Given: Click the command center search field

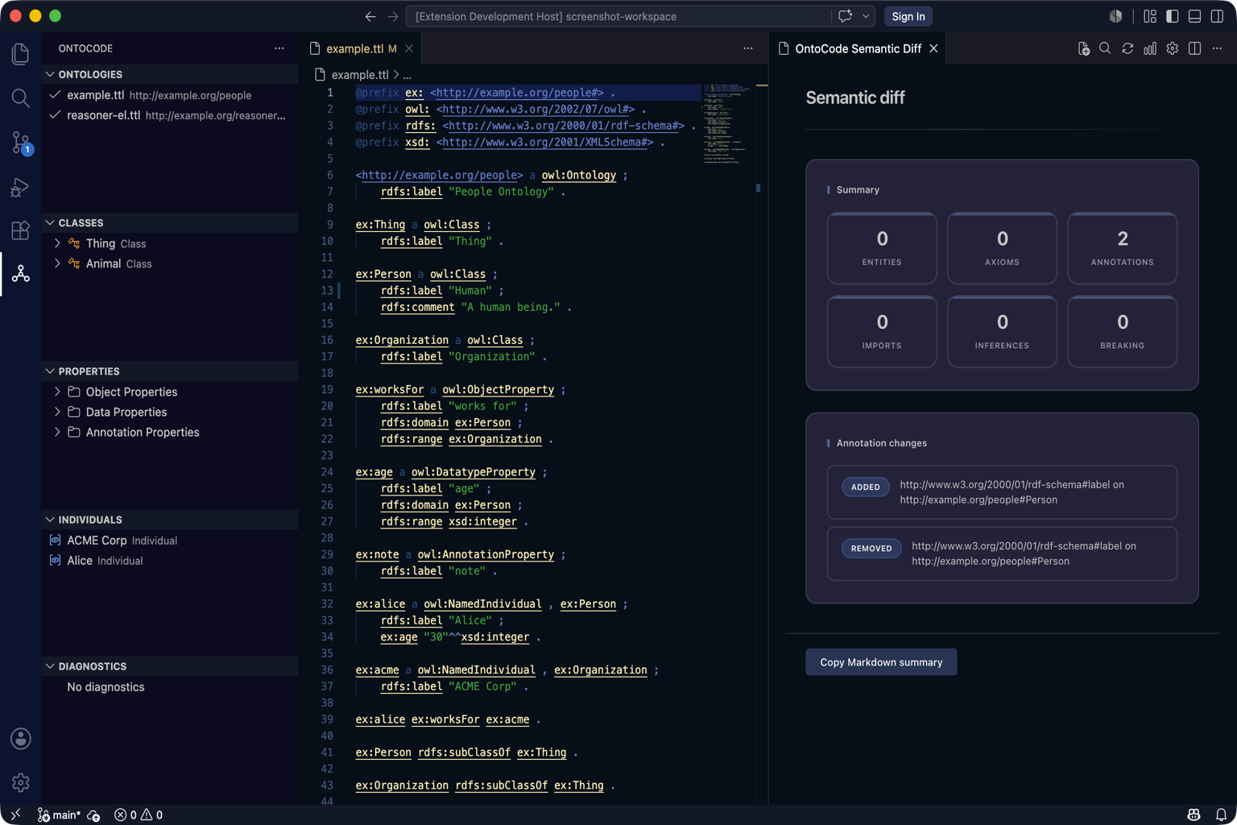Looking at the screenshot, I should (618, 16).
